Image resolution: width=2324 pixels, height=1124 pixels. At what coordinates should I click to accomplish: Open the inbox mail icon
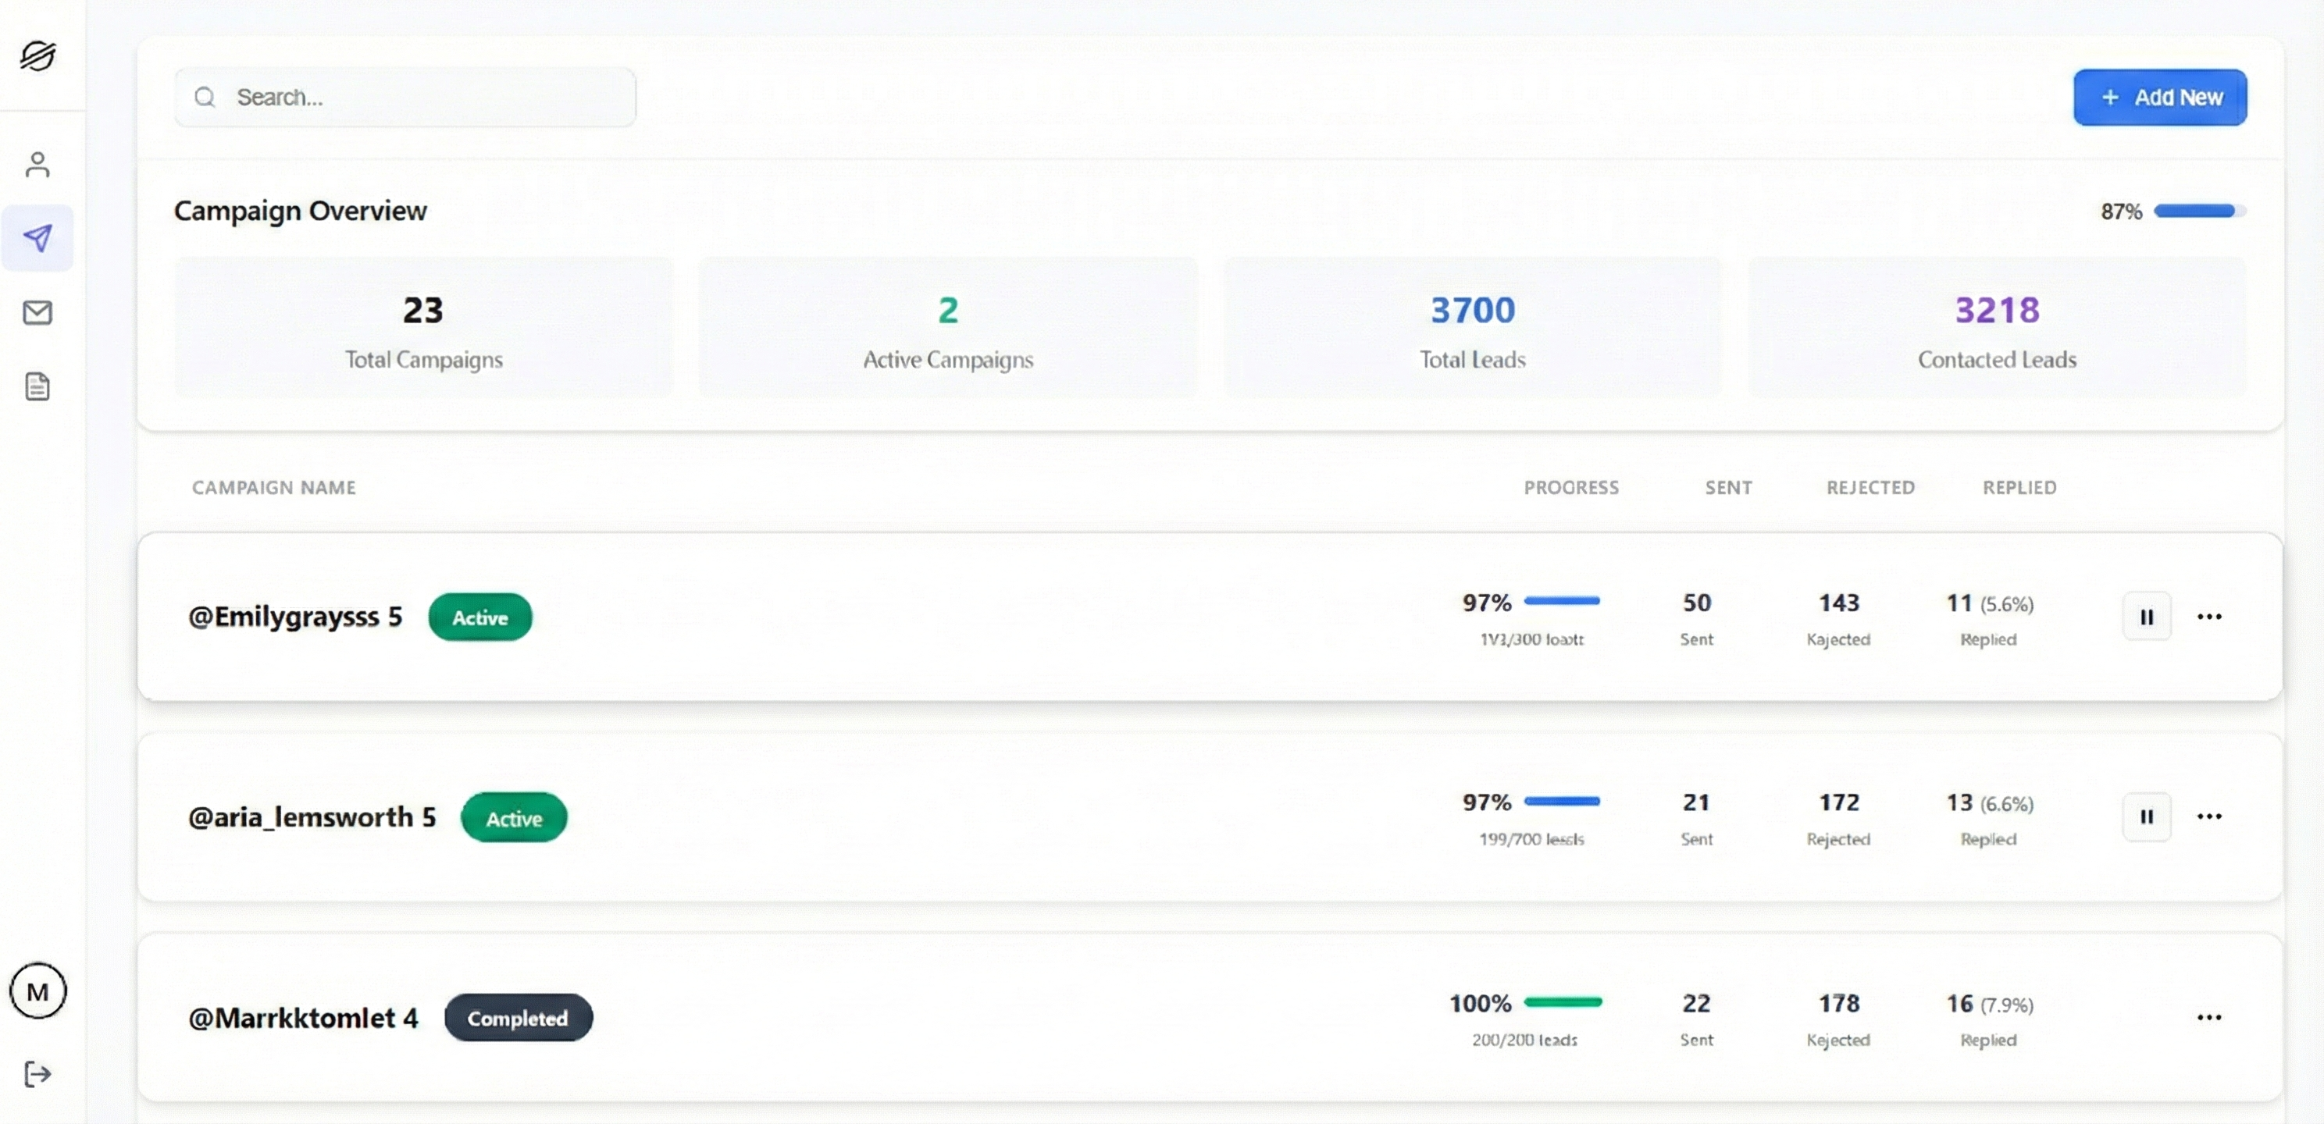[38, 312]
